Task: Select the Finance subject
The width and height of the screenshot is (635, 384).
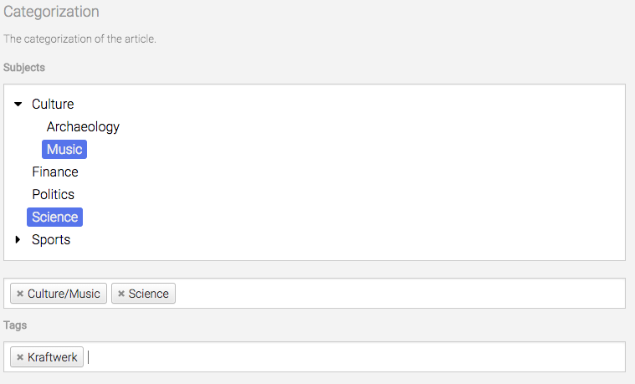Action: [55, 172]
